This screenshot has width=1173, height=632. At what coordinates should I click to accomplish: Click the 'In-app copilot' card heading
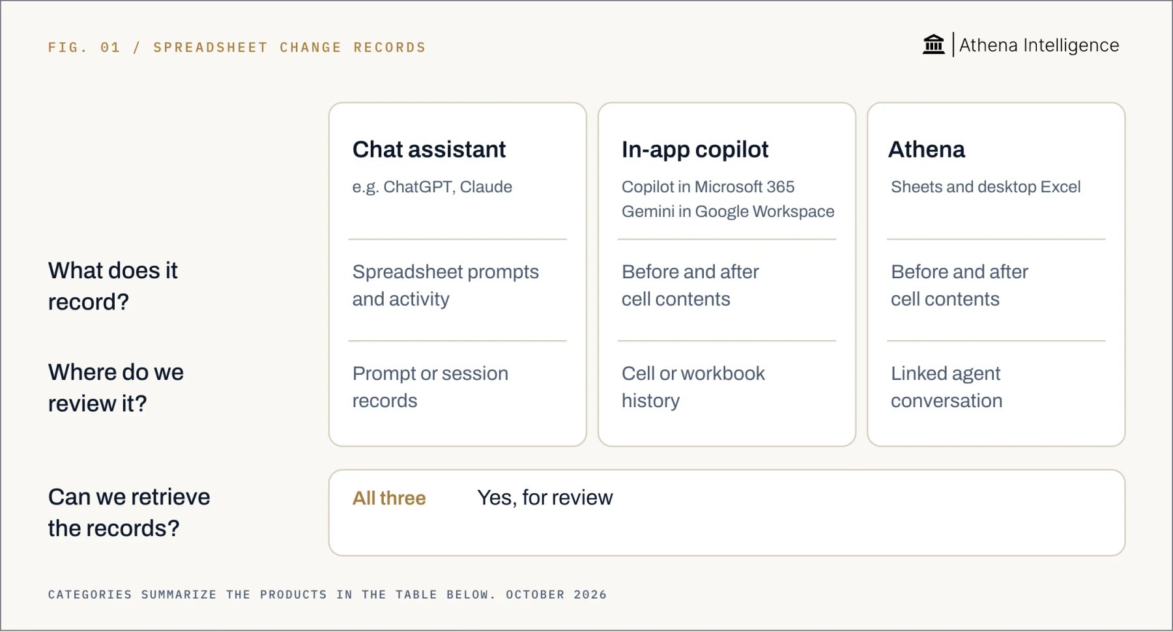(695, 150)
